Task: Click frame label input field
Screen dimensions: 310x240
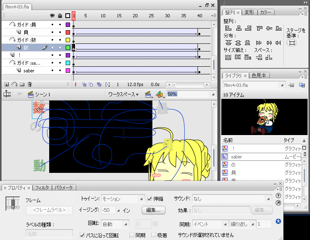Action: pyautogui.click(x=49, y=210)
